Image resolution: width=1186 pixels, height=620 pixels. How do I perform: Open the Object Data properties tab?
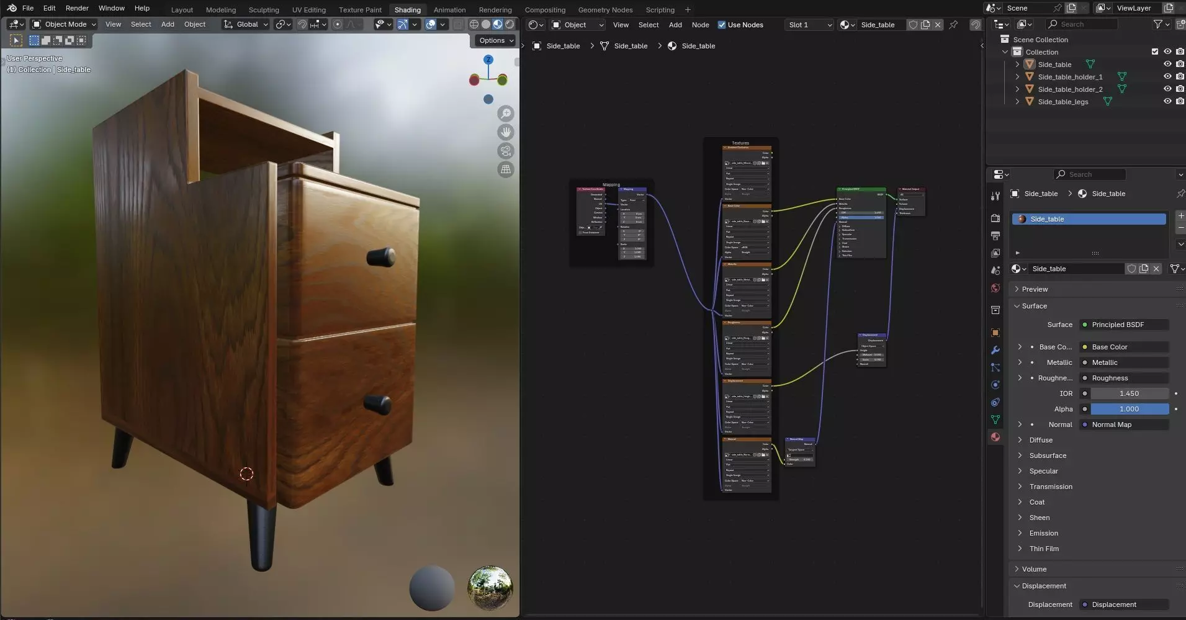995,420
